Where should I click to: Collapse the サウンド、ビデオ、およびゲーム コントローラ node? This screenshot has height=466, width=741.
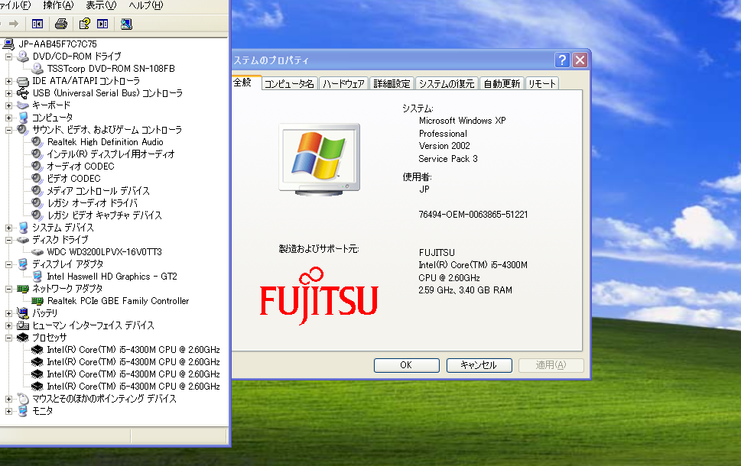coord(8,130)
